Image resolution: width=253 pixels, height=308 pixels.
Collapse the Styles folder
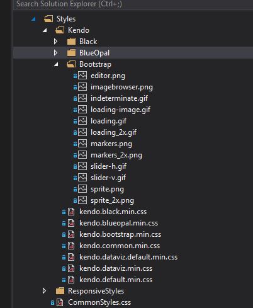[33, 19]
